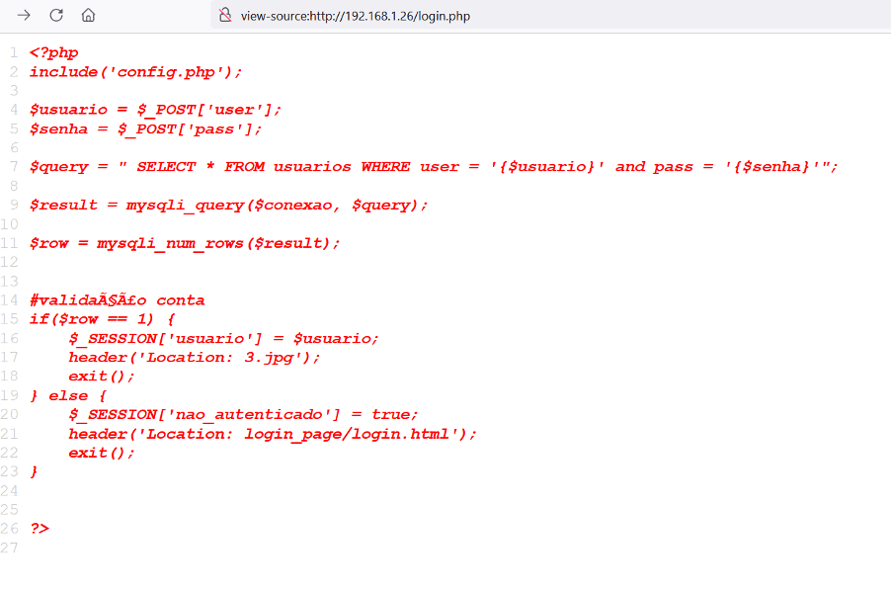
Task: Click the mysqli_num_rows($result) line
Action: (184, 243)
